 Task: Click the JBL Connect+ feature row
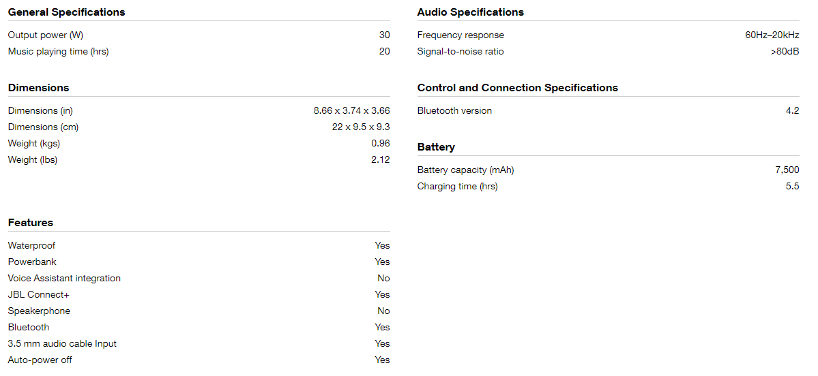199,294
